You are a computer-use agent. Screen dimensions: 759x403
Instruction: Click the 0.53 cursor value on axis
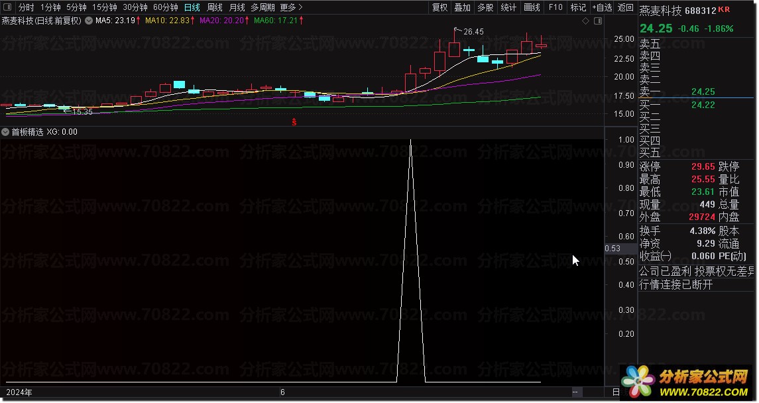[x=613, y=248]
